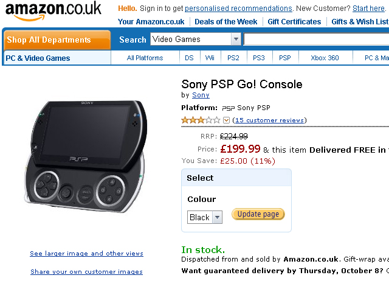389x292 pixels.
Task: Select the PS3 platform tab
Action: coord(259,58)
